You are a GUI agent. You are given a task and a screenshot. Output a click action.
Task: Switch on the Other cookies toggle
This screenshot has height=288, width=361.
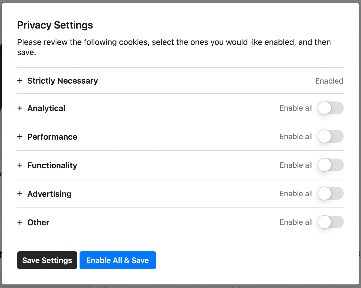click(331, 222)
